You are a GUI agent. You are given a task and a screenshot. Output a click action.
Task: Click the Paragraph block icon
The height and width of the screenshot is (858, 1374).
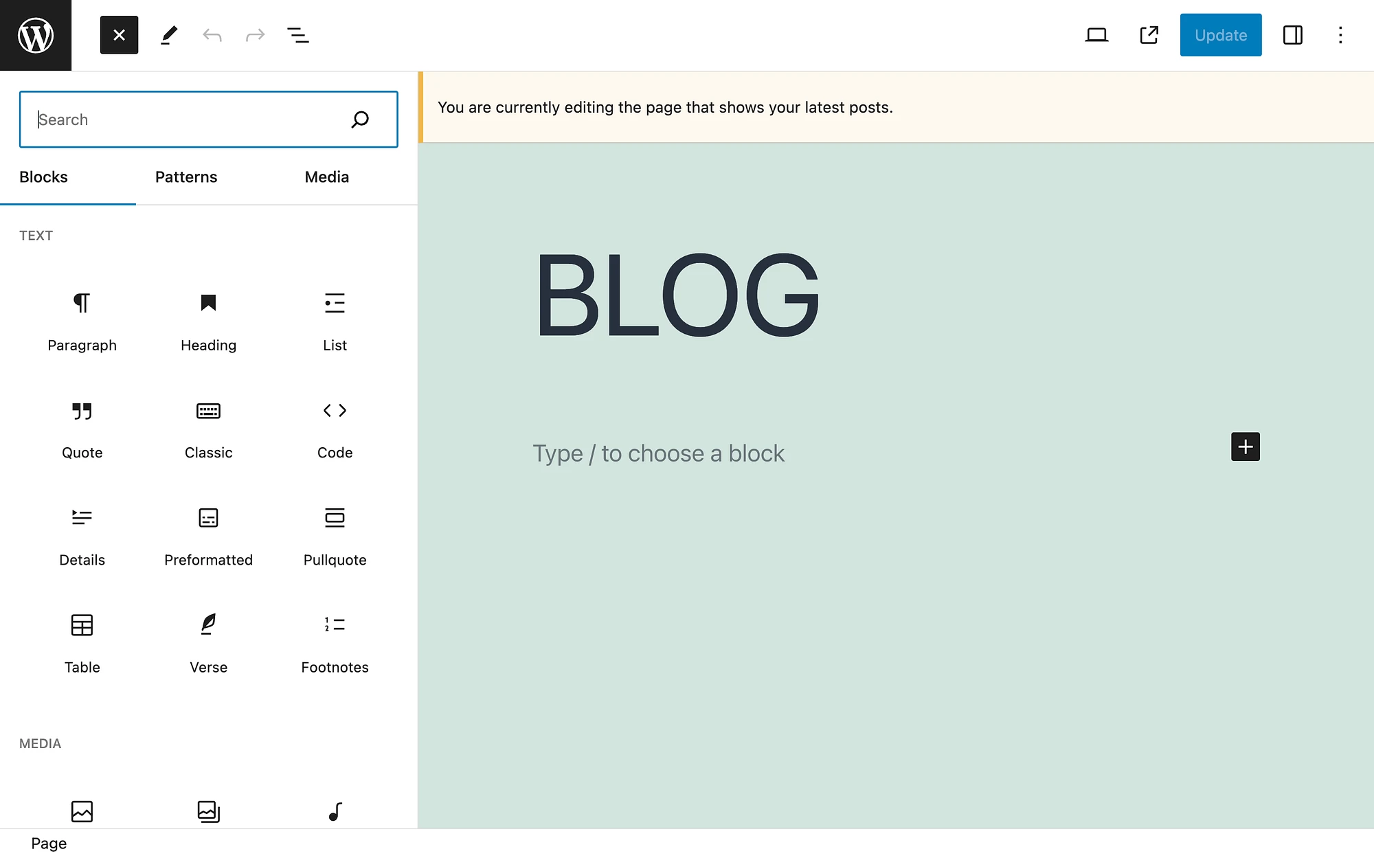[x=82, y=304]
